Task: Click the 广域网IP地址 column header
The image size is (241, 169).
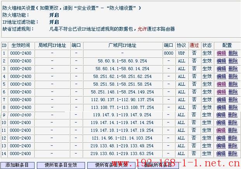Action: pyautogui.click(x=122, y=45)
